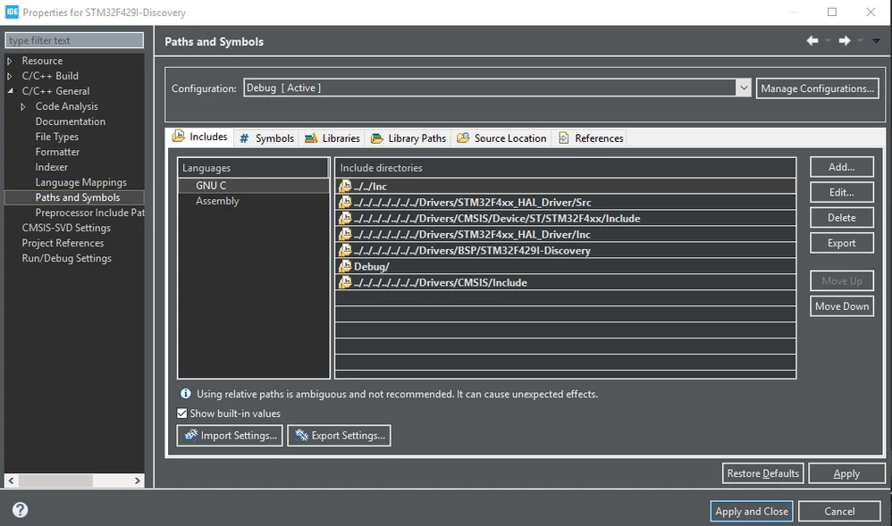The width and height of the screenshot is (892, 526).
Task: Open the Configuration dropdown list
Action: point(744,88)
